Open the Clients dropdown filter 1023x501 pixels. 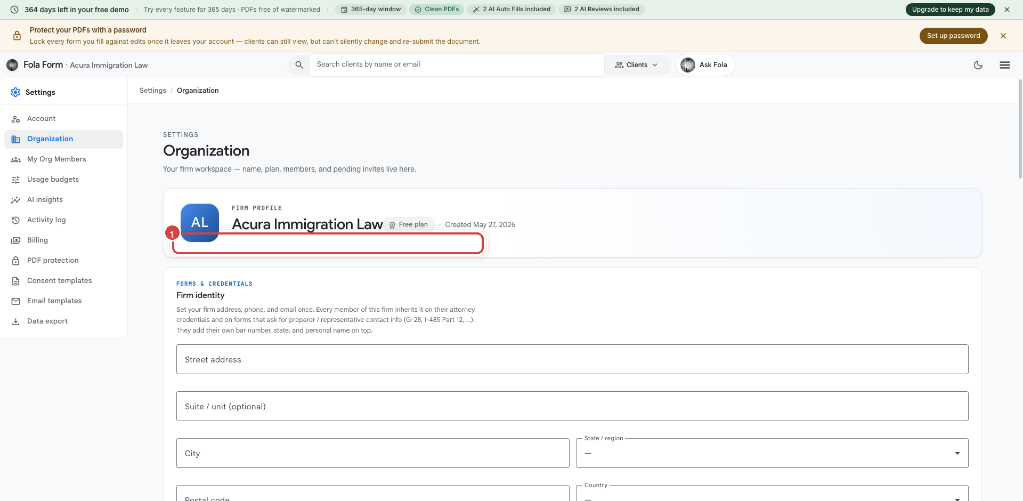637,65
